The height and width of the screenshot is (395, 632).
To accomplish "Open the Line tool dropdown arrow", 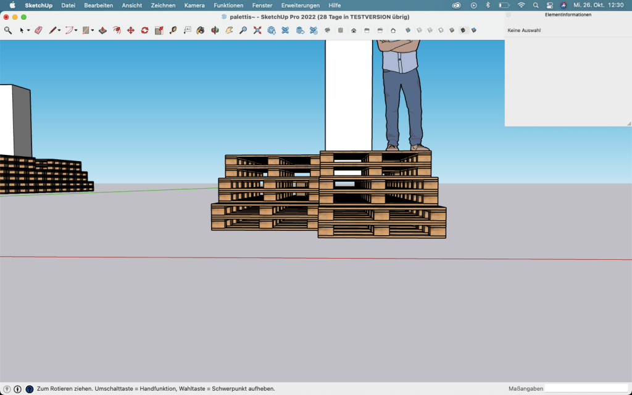I will pyautogui.click(x=59, y=30).
